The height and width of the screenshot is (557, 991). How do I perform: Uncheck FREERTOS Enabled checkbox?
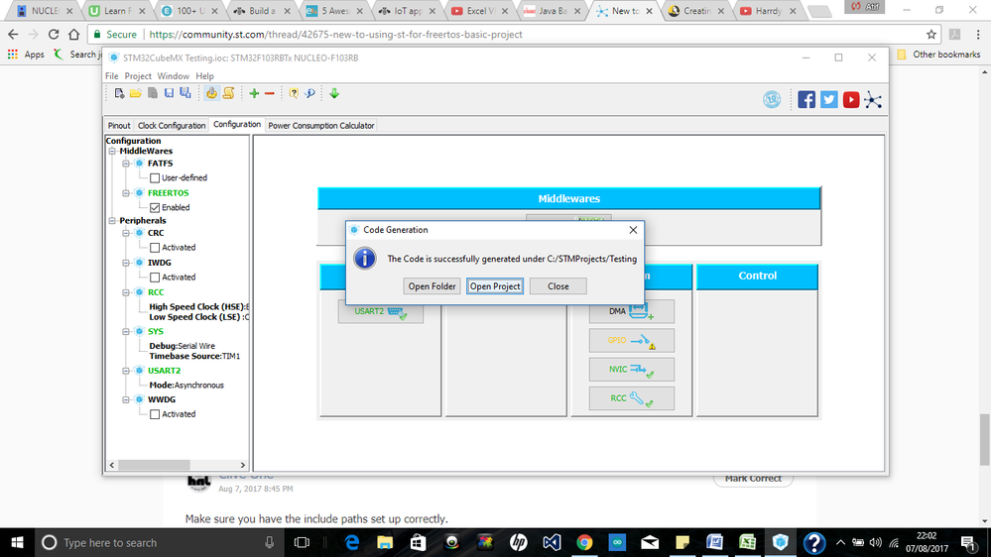[x=155, y=208]
